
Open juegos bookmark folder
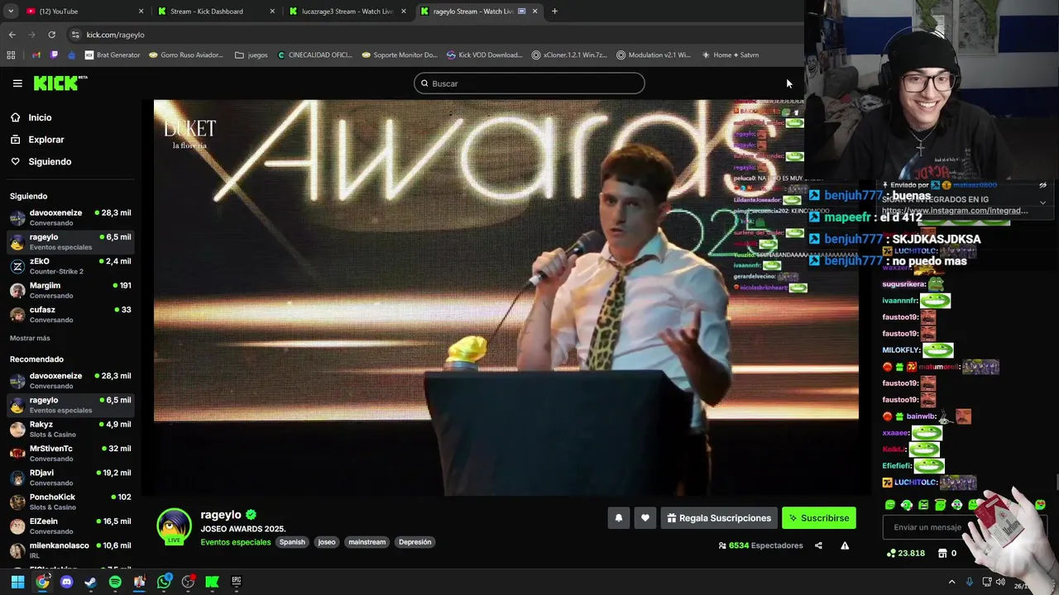252,55
